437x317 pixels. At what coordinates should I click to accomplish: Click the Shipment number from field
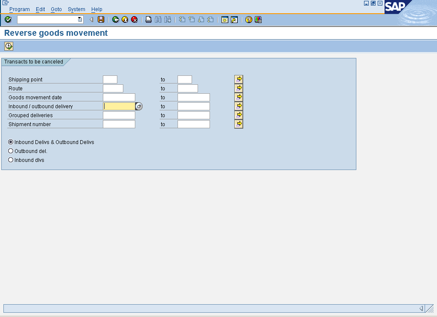(x=119, y=124)
